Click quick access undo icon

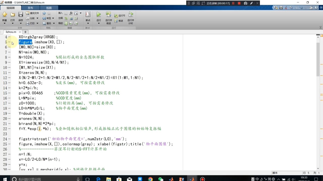[301, 8]
